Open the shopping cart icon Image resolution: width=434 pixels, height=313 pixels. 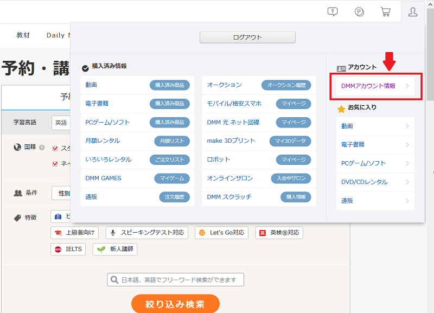coord(386,11)
